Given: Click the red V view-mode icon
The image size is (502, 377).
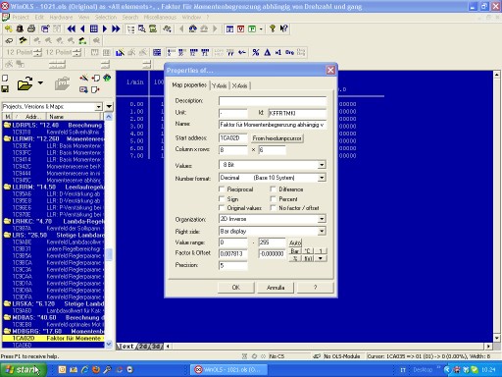Looking at the screenshot, I should click(x=241, y=28).
